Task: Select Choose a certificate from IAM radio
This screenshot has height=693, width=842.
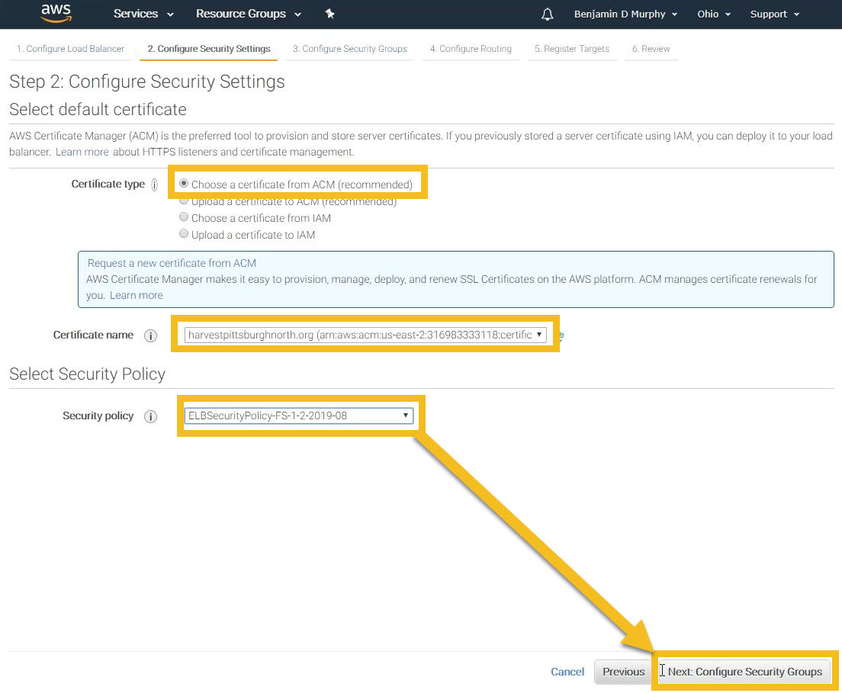Action: tap(184, 217)
